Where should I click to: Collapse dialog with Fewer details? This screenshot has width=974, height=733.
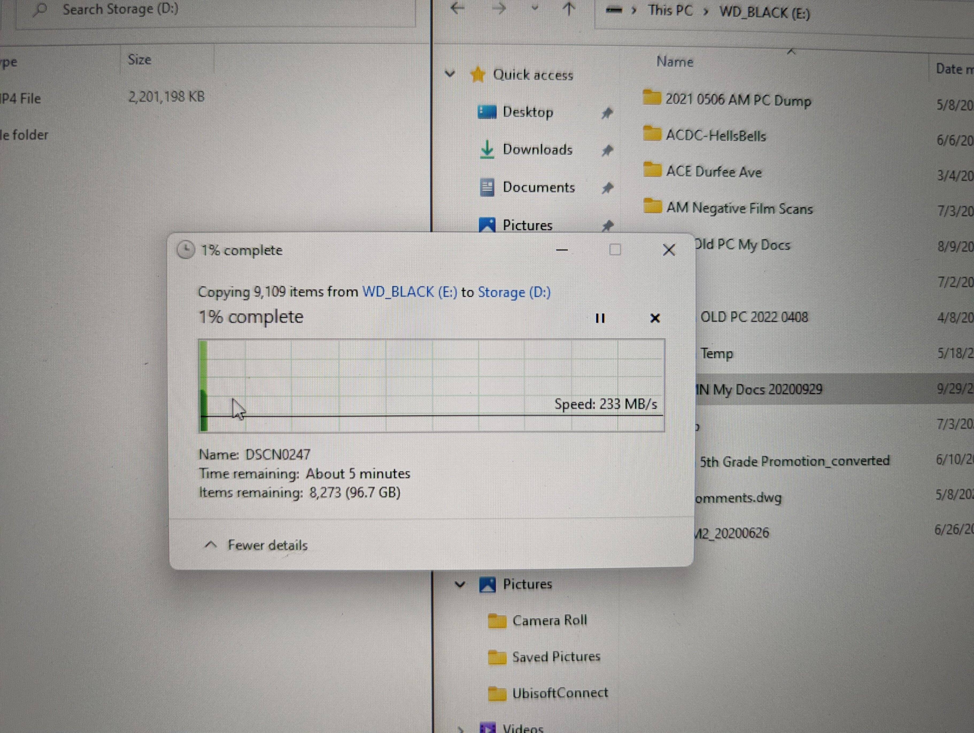coord(256,545)
